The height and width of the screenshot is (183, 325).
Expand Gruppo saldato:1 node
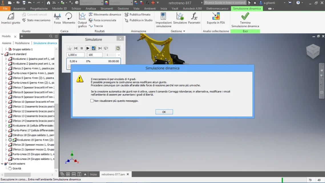(6, 49)
